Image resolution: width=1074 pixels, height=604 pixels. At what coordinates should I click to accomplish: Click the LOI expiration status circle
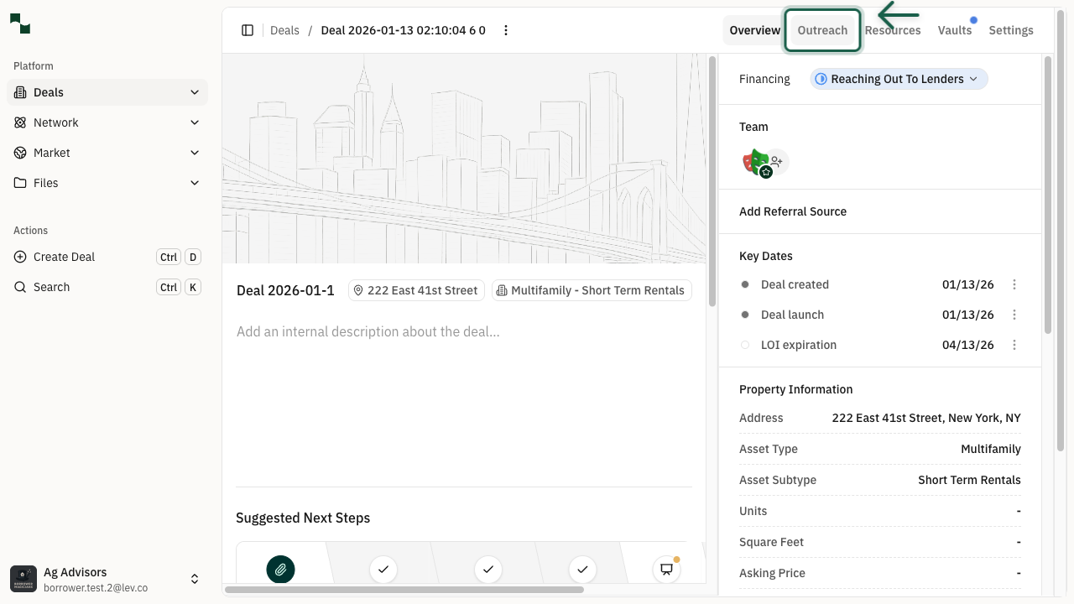[x=744, y=345]
